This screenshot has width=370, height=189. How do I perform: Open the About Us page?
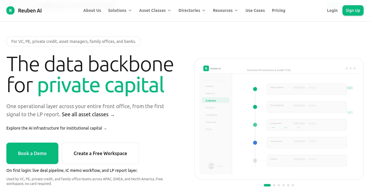92,10
